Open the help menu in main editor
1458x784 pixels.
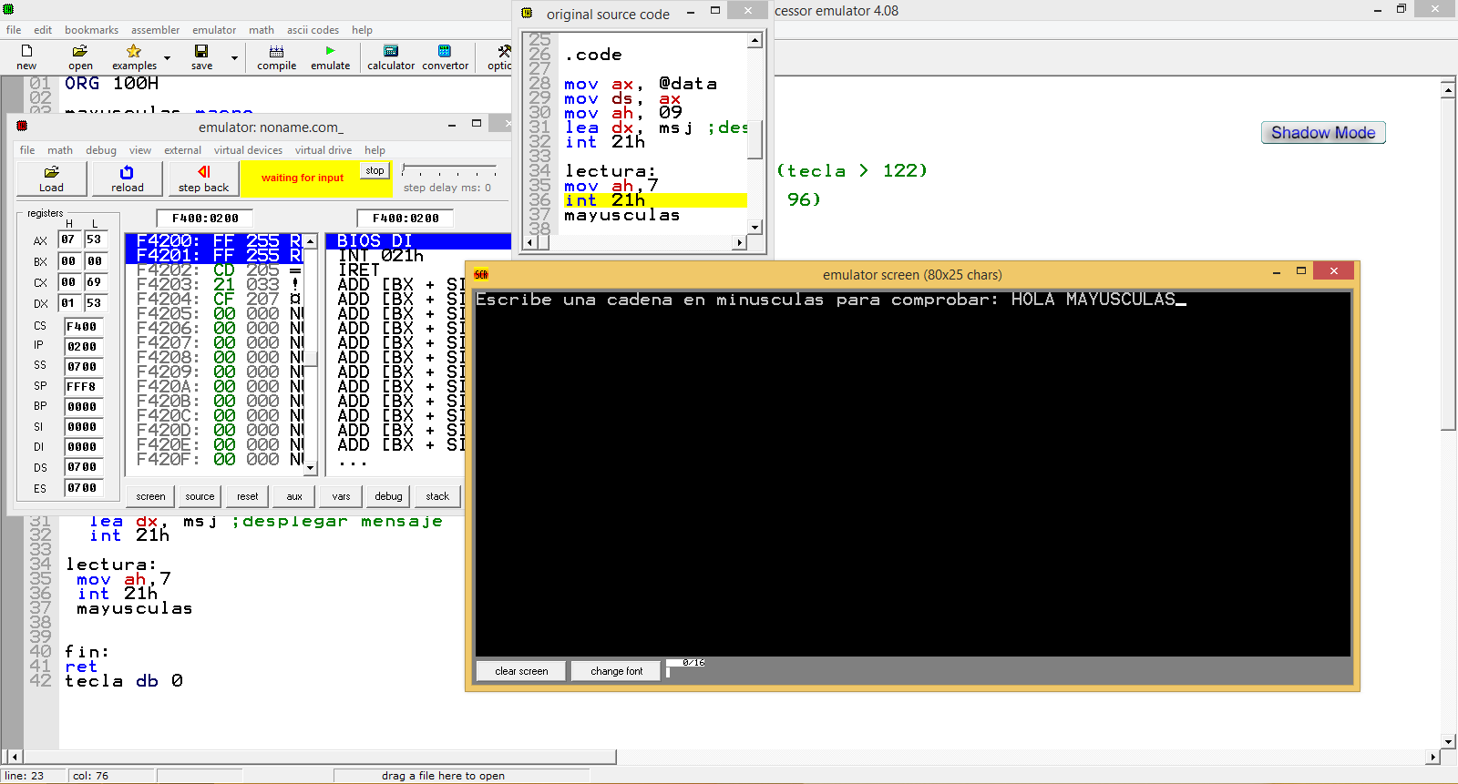tap(362, 30)
